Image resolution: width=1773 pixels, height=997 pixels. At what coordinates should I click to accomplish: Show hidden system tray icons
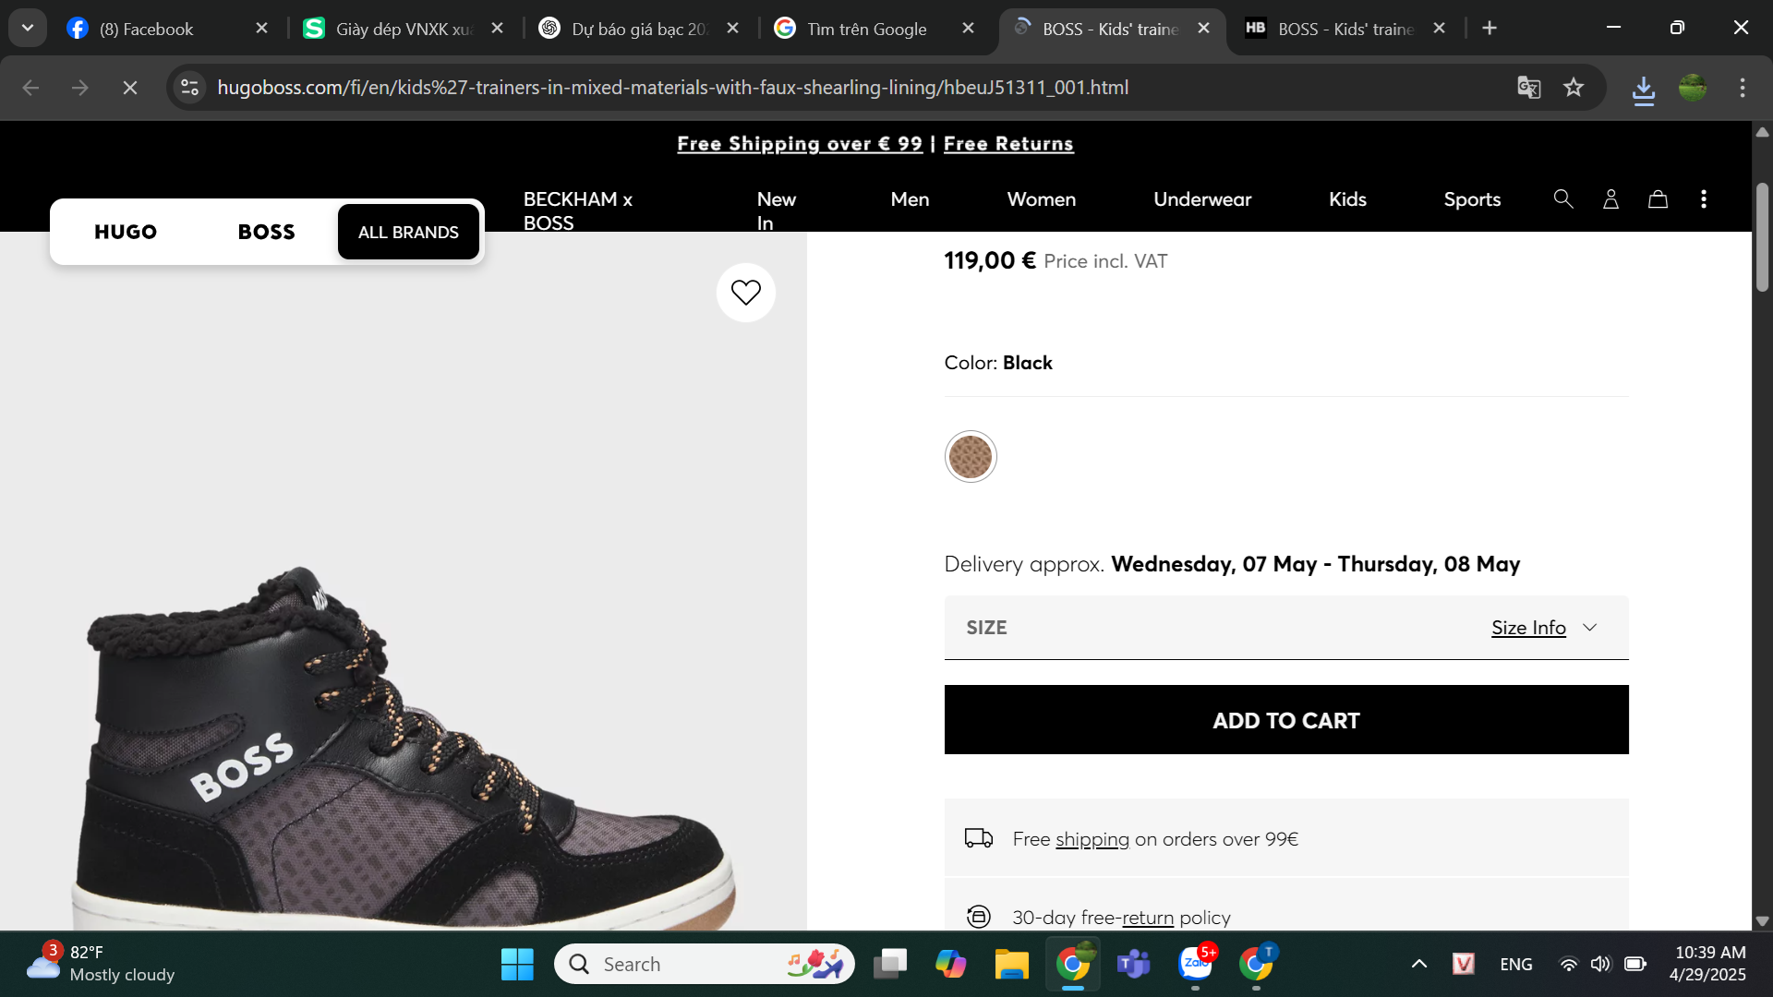click(x=1419, y=965)
